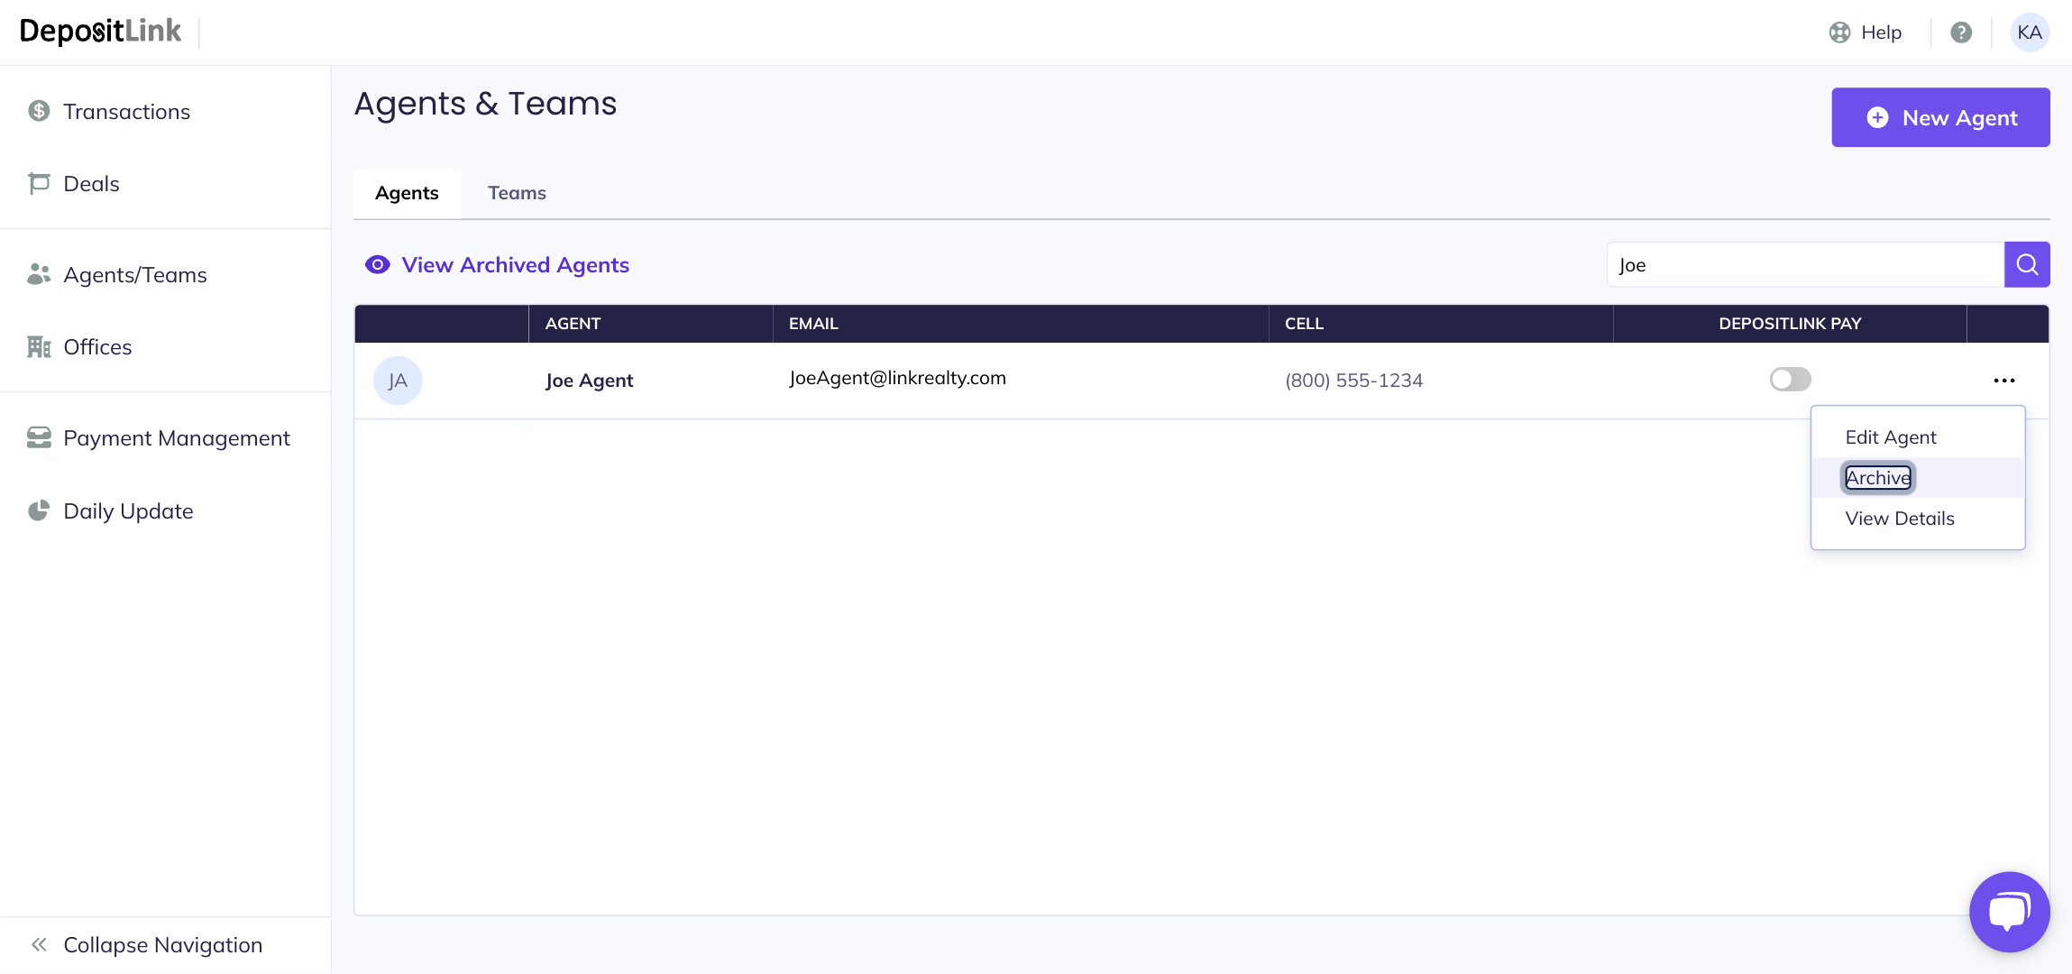Click the Payment Management icon
The width and height of the screenshot is (2072, 974).
39,438
